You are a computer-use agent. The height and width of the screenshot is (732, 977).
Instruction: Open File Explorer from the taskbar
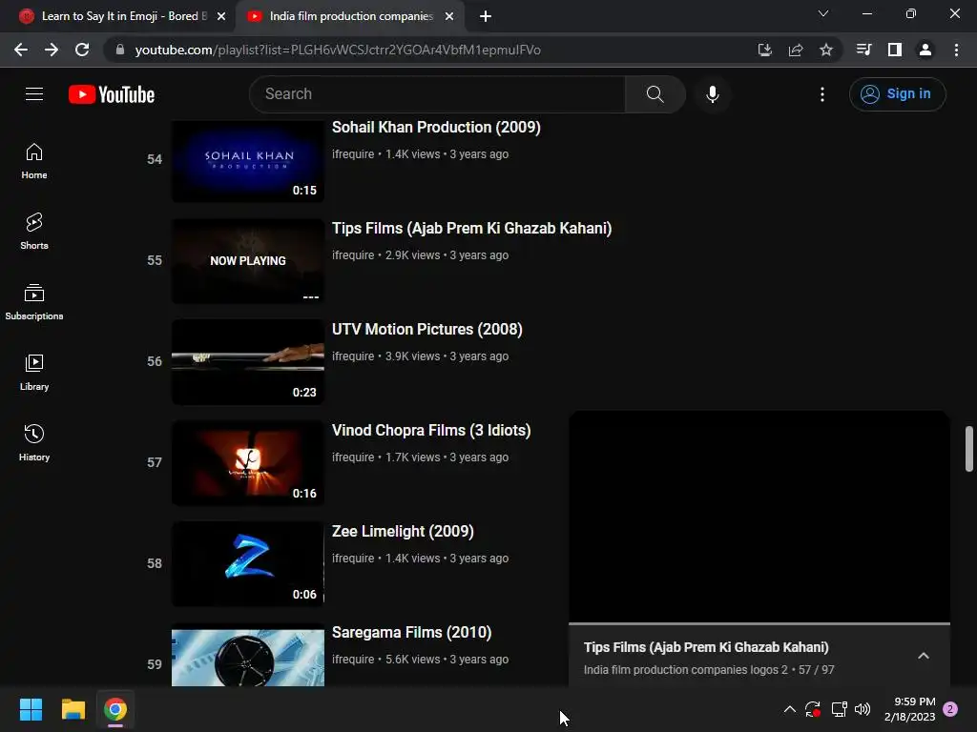(73, 709)
